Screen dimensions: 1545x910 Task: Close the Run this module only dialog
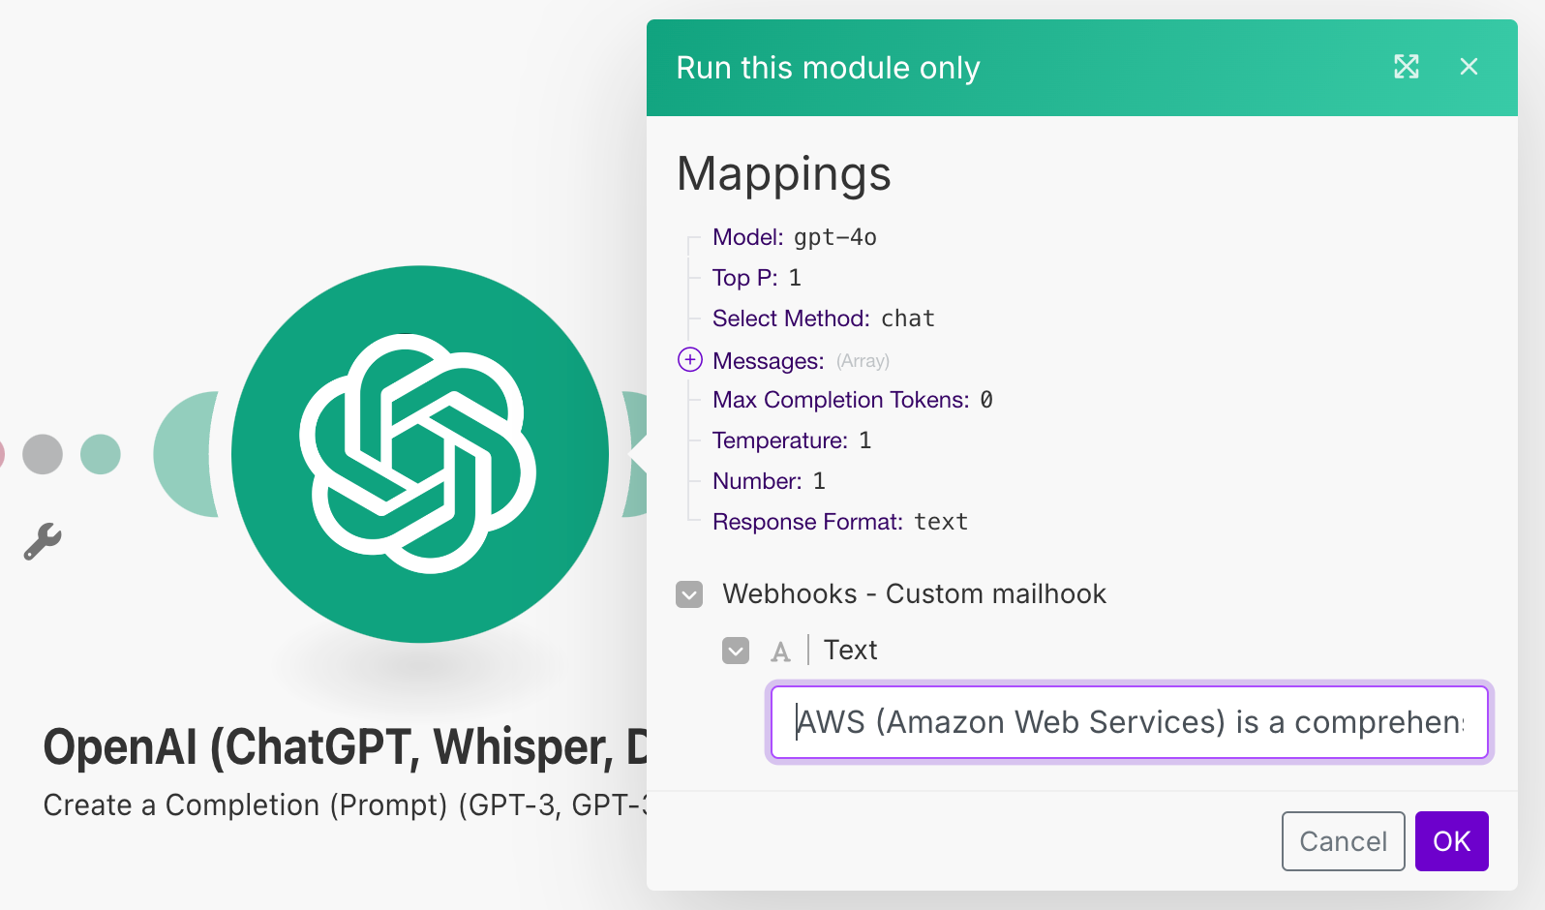[1469, 67]
